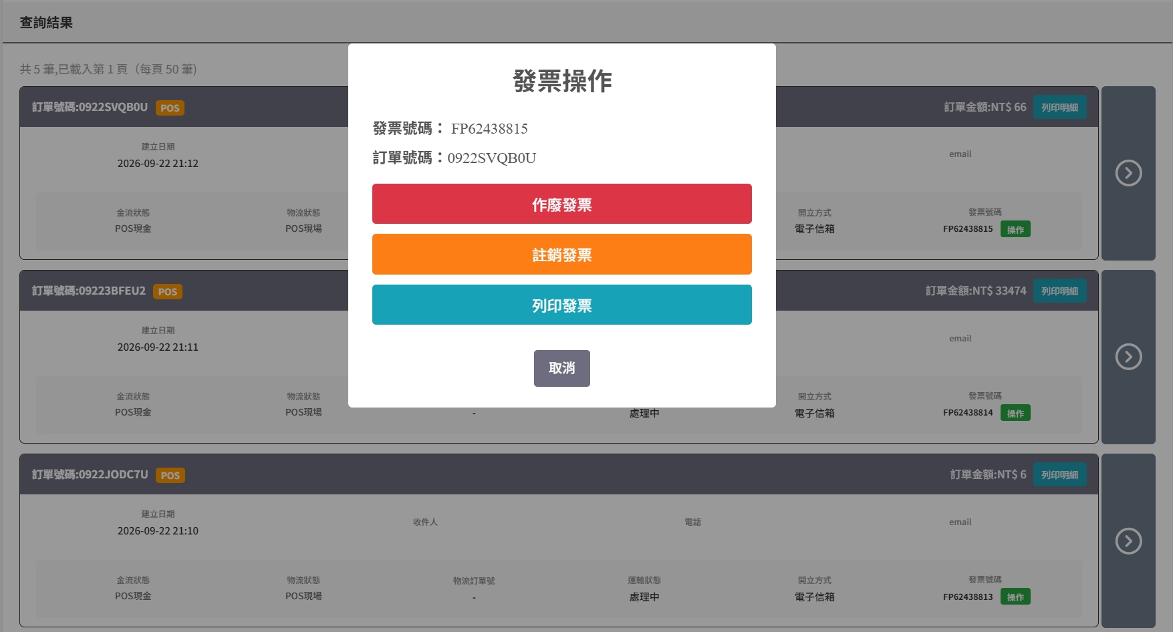1173x632 pixels.
Task: Cancel the invoice dialog with 取消
Action: [x=561, y=368]
